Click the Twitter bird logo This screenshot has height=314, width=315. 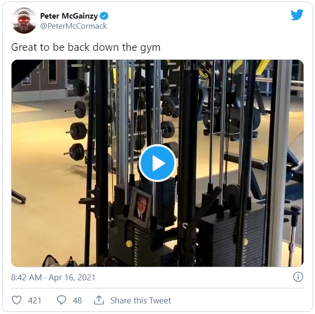(x=297, y=15)
